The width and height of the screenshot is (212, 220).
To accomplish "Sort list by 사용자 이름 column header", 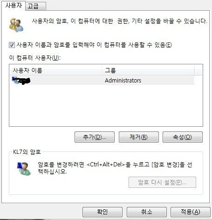I will click(55, 70).
